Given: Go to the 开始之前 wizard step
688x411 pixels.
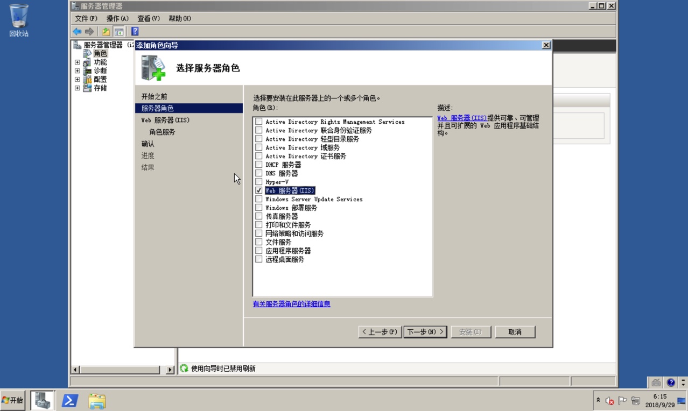Looking at the screenshot, I should click(154, 96).
